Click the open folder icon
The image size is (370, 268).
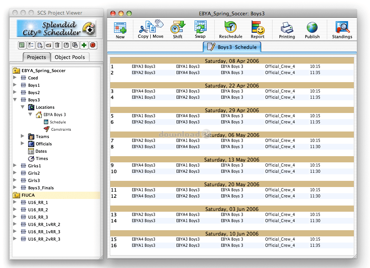(49, 45)
